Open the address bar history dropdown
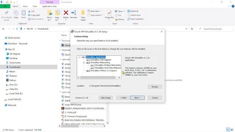The image size is (235, 132). (x=186, y=29)
